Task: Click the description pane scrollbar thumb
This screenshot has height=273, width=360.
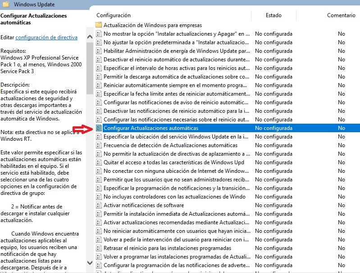Action: [90, 68]
